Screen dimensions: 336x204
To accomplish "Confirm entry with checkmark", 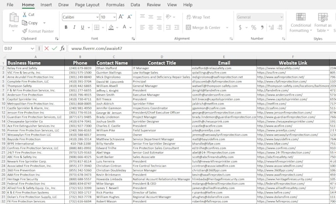I will pyautogui.click(x=54, y=48).
